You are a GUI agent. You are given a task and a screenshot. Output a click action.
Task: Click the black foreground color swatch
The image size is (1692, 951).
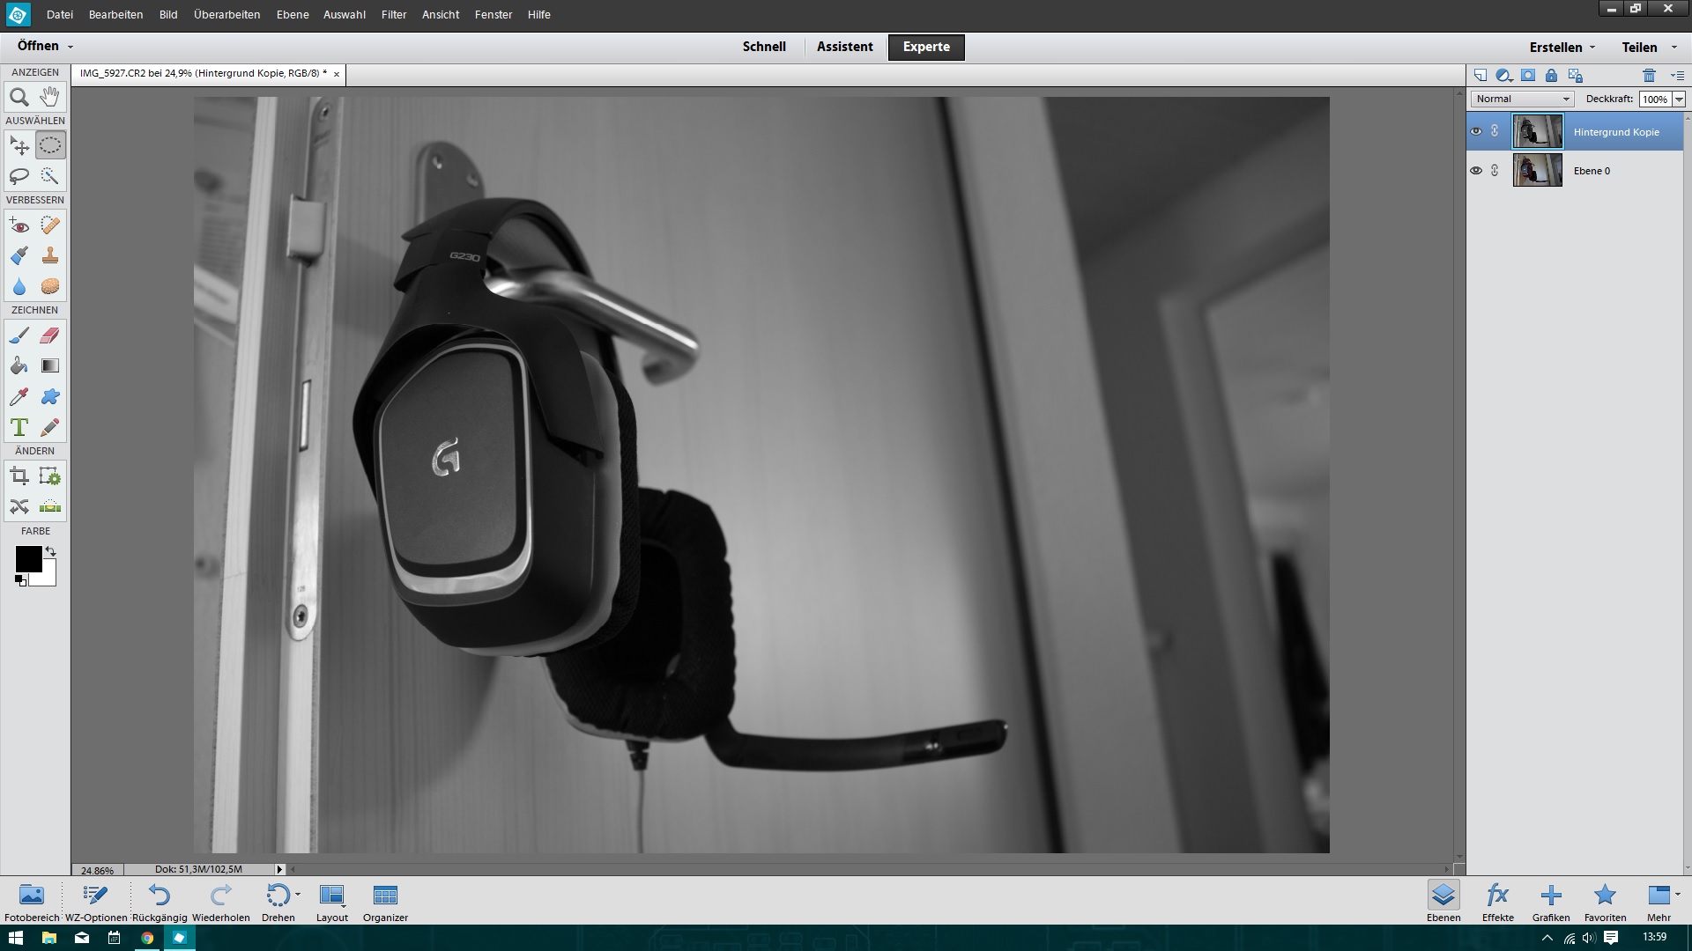pyautogui.click(x=27, y=558)
